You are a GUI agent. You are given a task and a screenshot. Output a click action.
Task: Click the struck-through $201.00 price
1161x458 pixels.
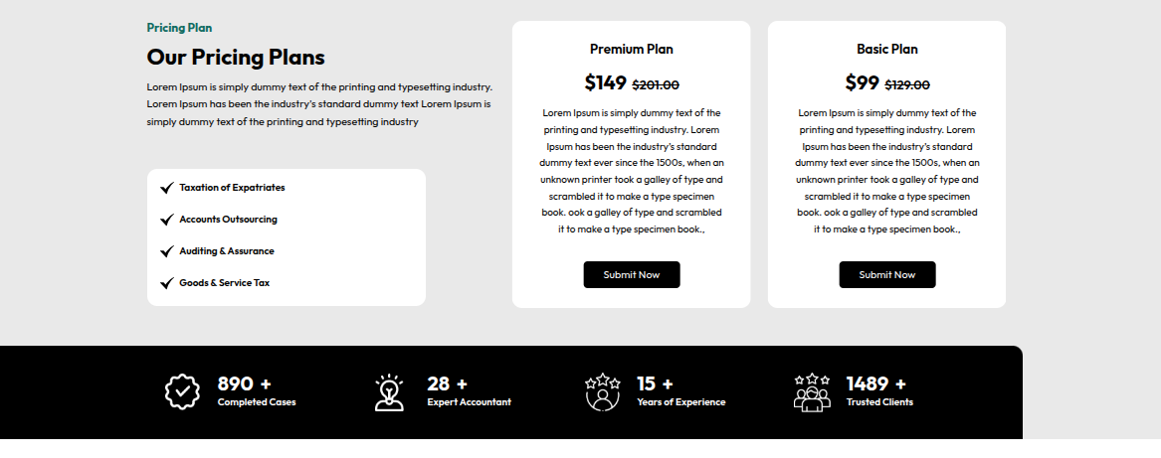pos(656,85)
